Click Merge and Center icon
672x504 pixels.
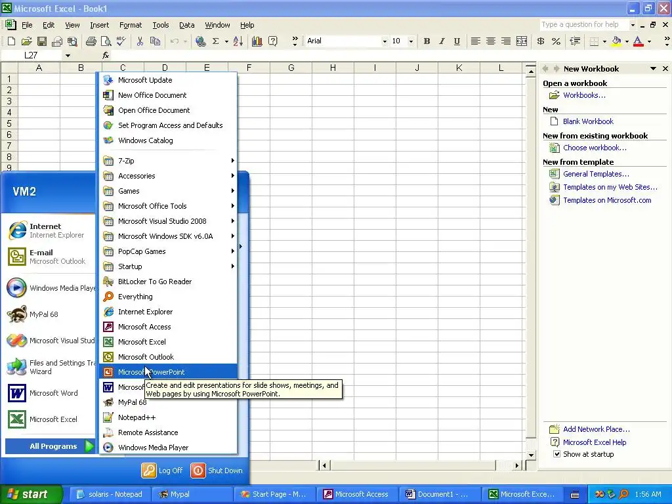click(x=522, y=41)
